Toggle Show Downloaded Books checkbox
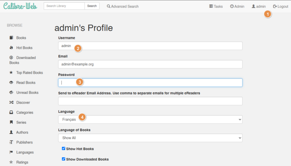 click(64, 159)
